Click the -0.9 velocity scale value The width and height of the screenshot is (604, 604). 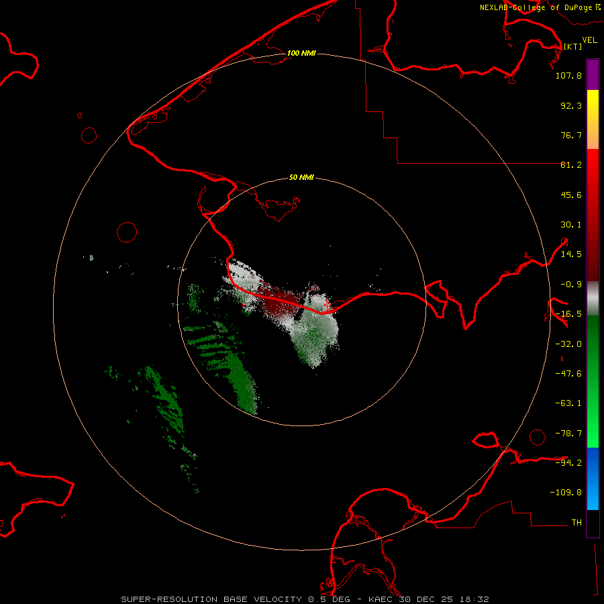coord(571,285)
